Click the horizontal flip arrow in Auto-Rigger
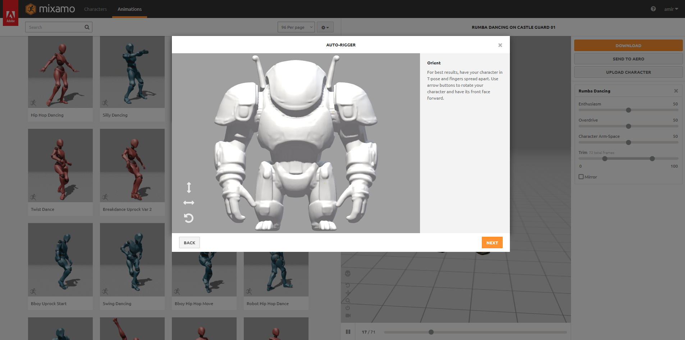 [x=189, y=203]
